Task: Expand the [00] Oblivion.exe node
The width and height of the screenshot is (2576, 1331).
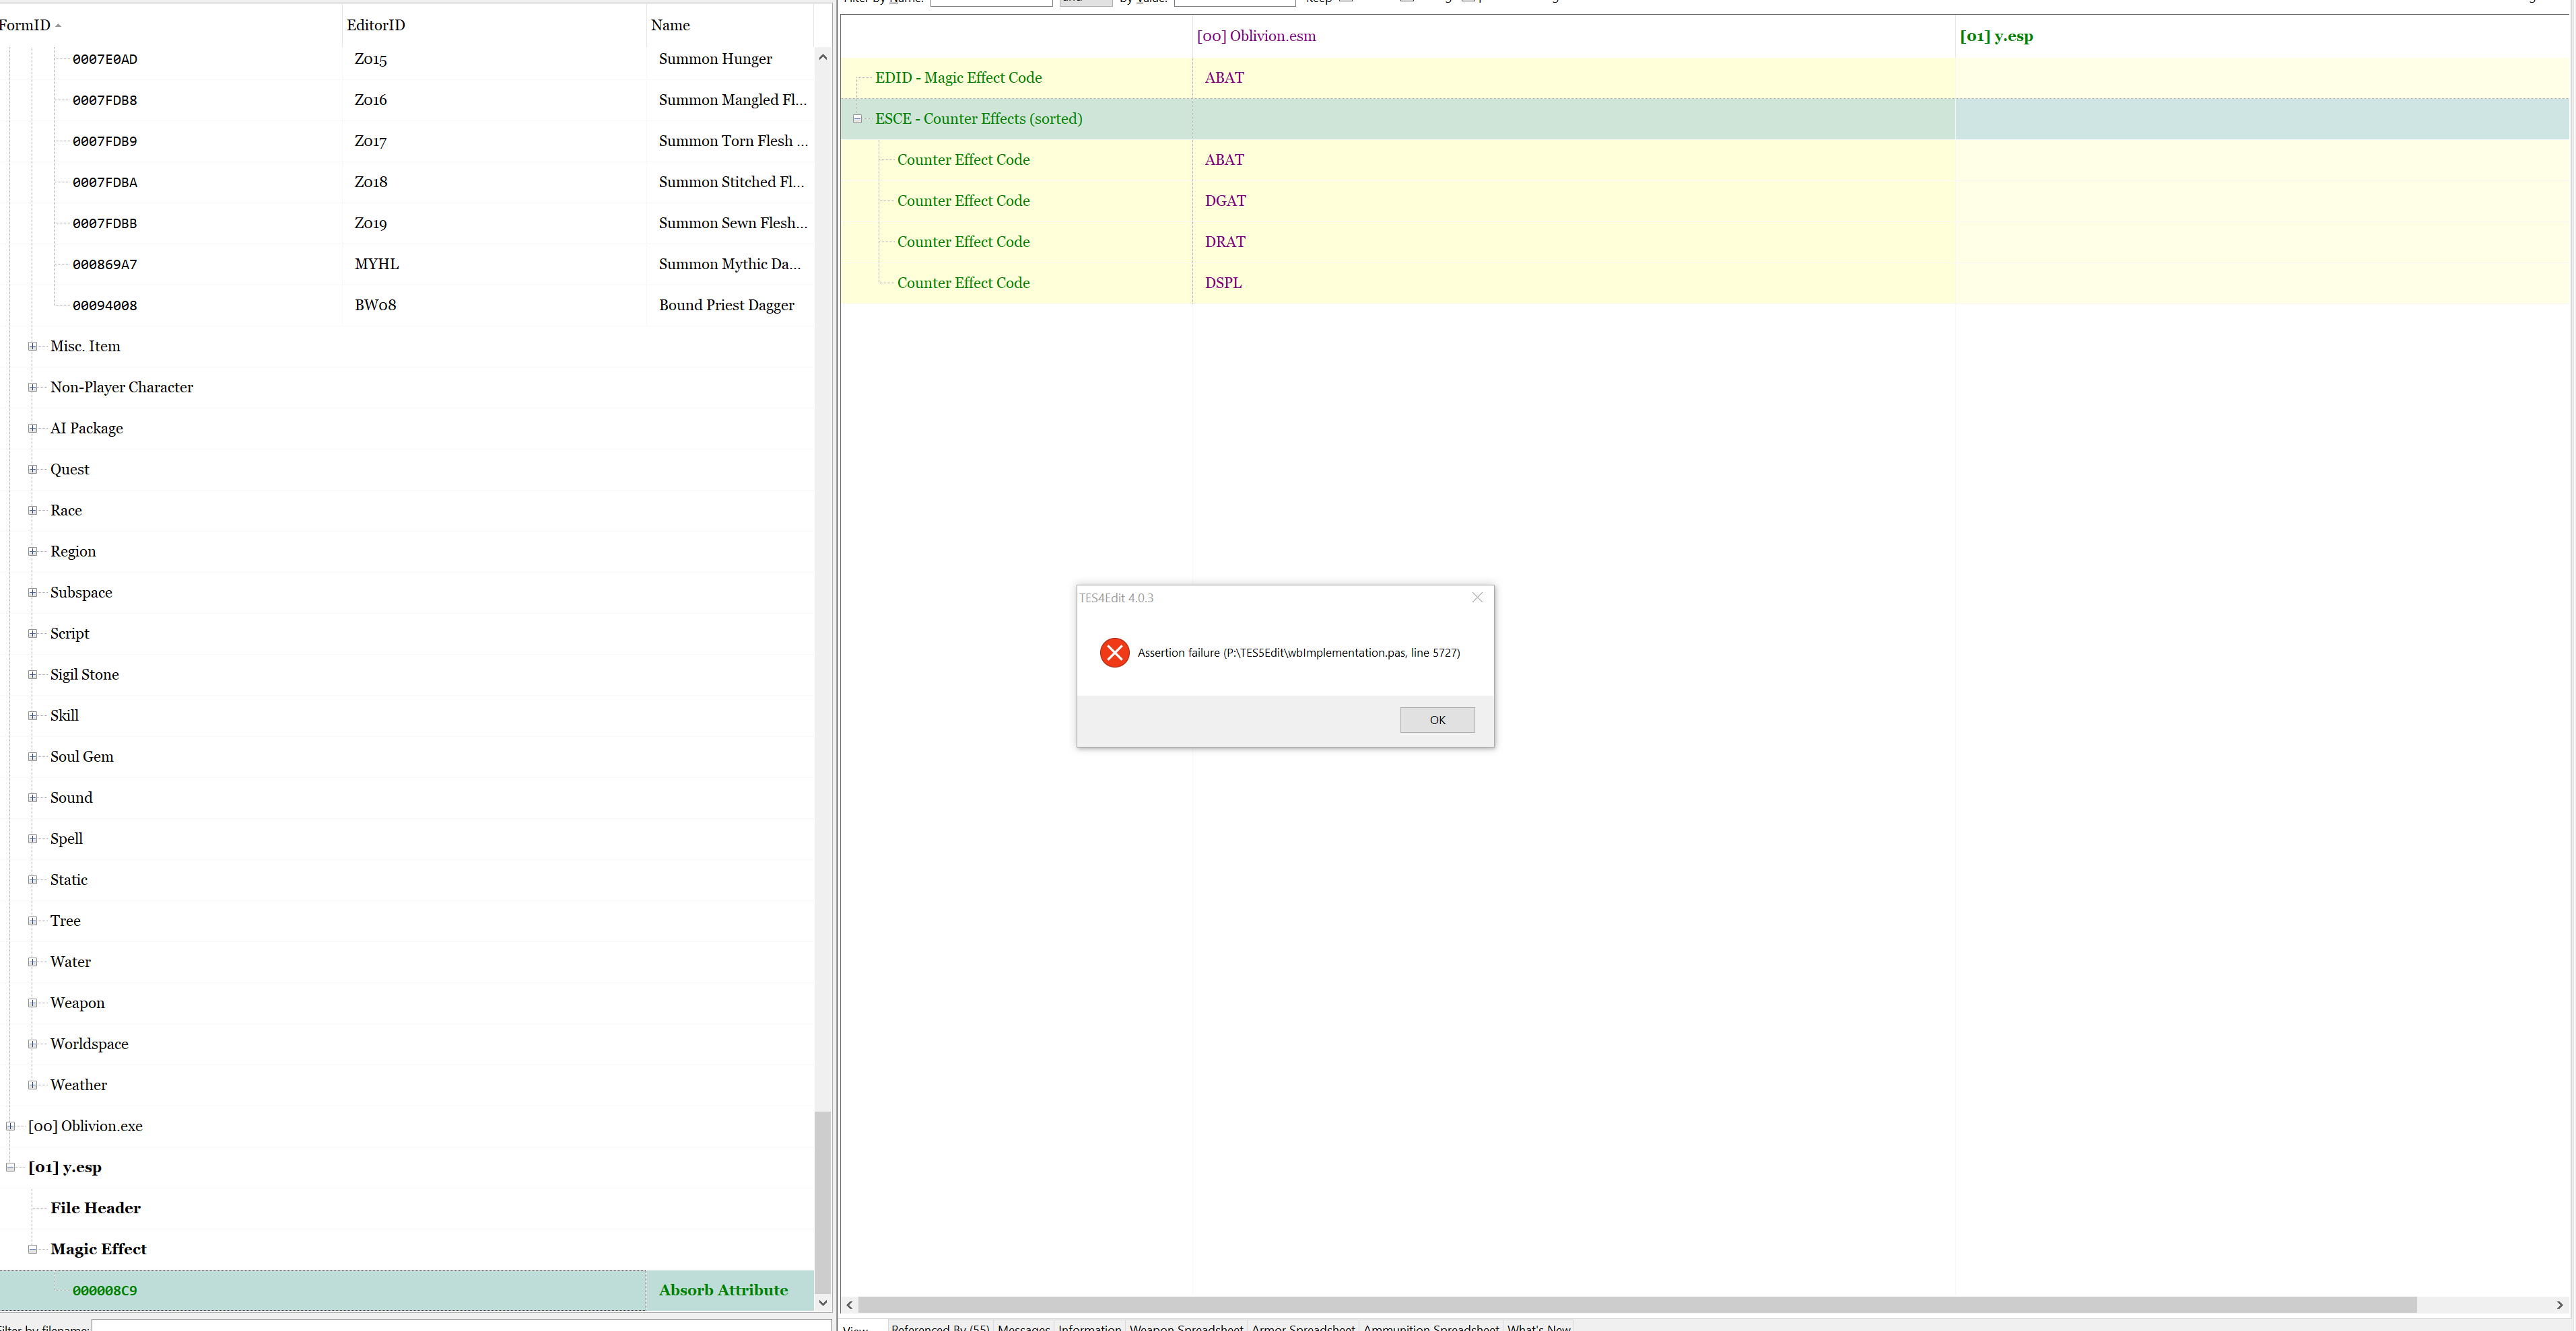Action: pos(9,1125)
